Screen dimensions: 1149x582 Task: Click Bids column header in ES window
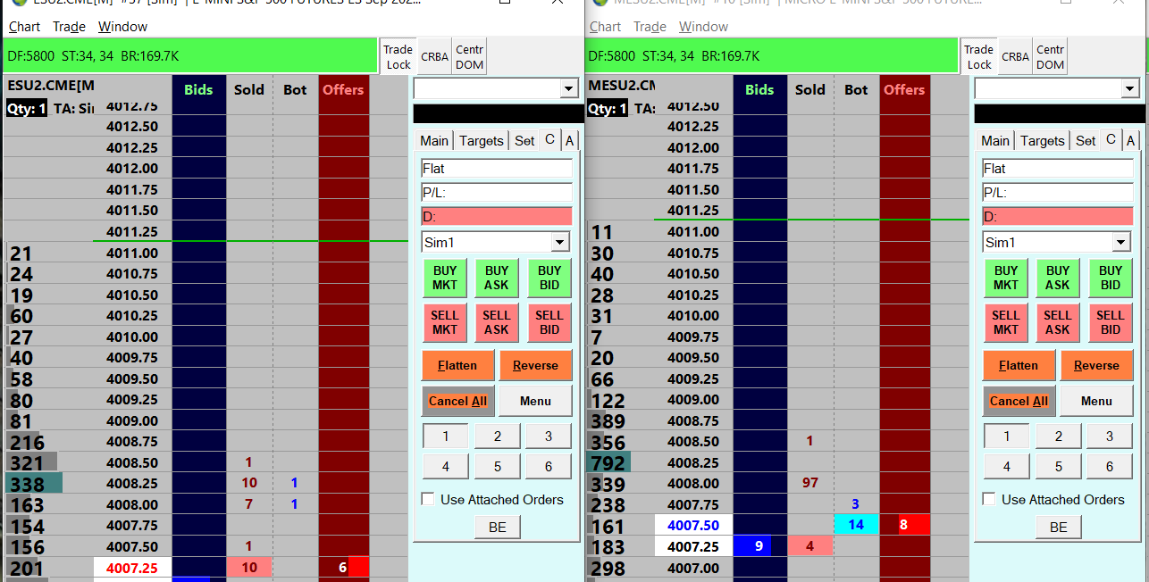[x=198, y=89]
